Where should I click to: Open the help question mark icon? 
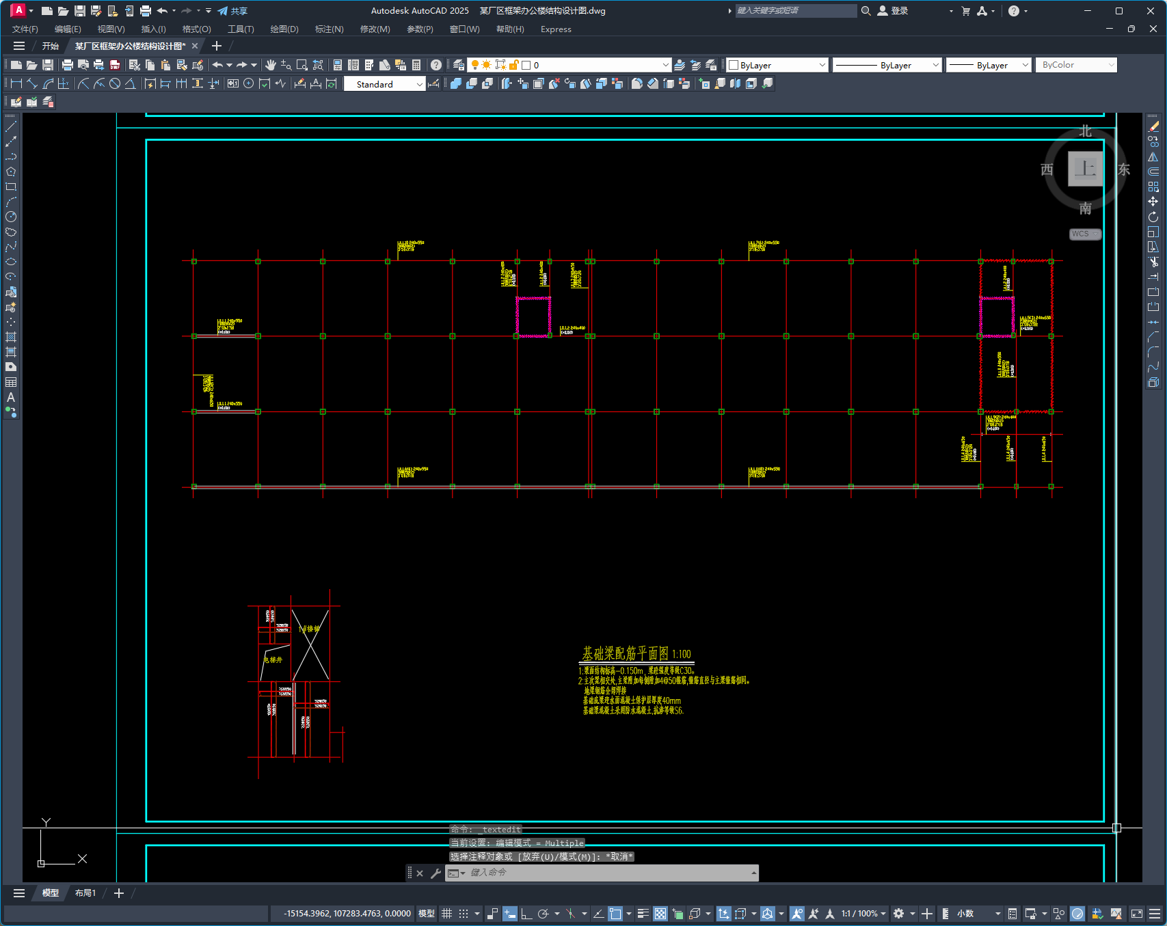pyautogui.click(x=436, y=65)
